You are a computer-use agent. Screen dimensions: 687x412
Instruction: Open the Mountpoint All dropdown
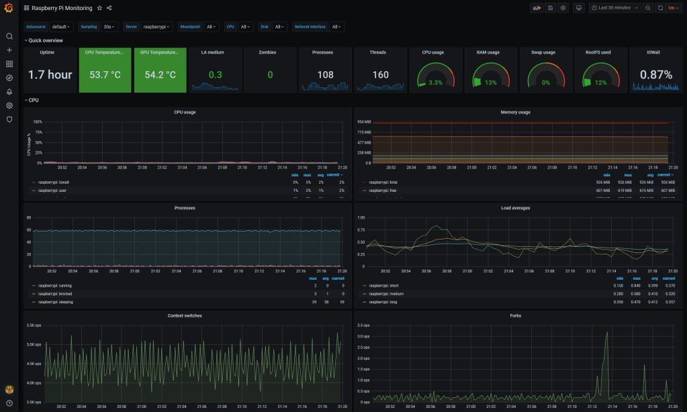pos(211,27)
